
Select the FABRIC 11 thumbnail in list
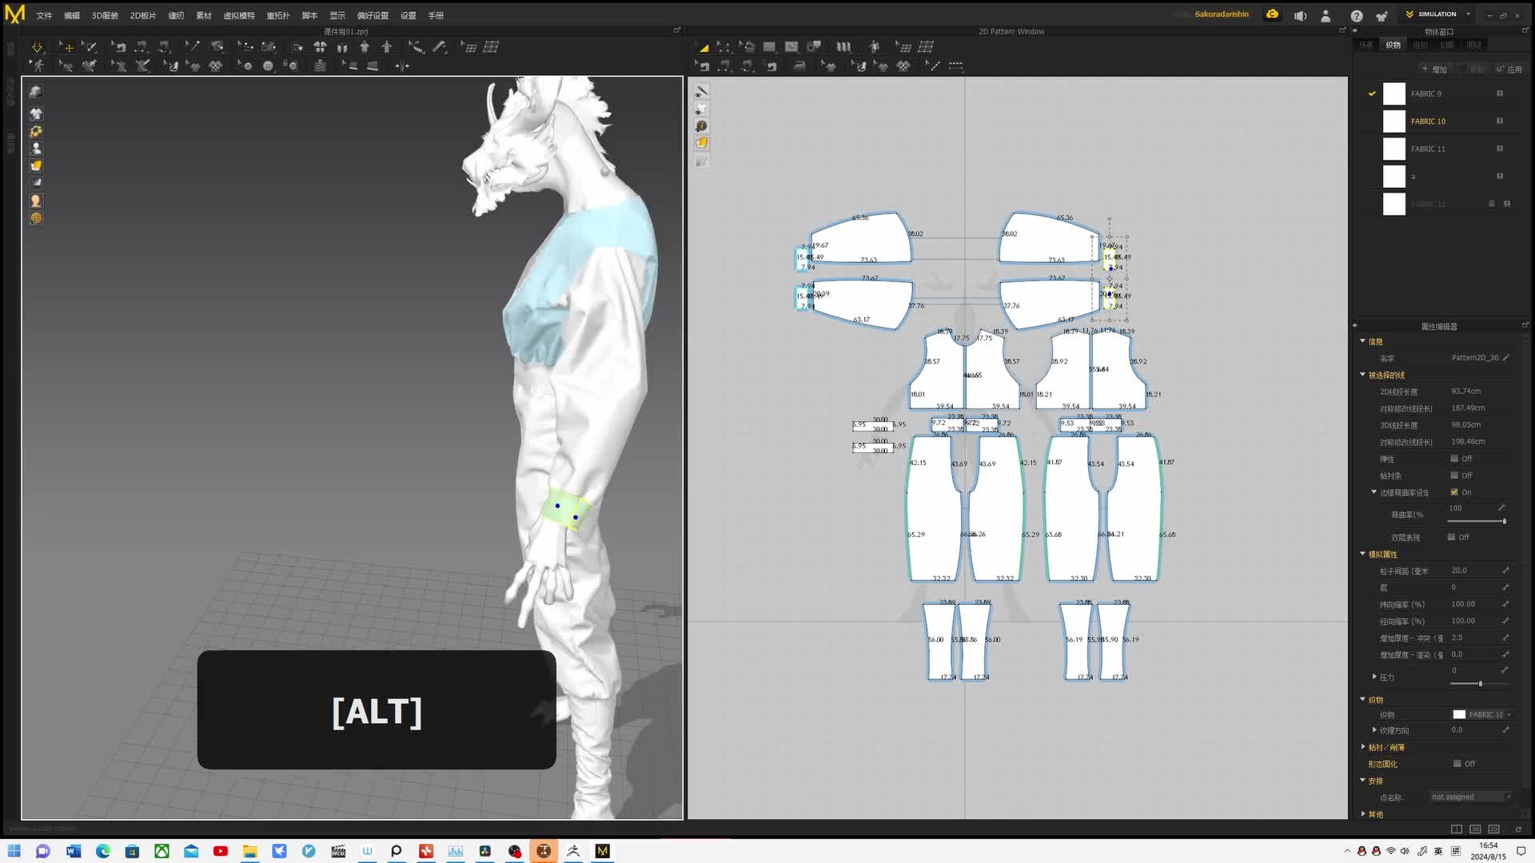point(1393,149)
